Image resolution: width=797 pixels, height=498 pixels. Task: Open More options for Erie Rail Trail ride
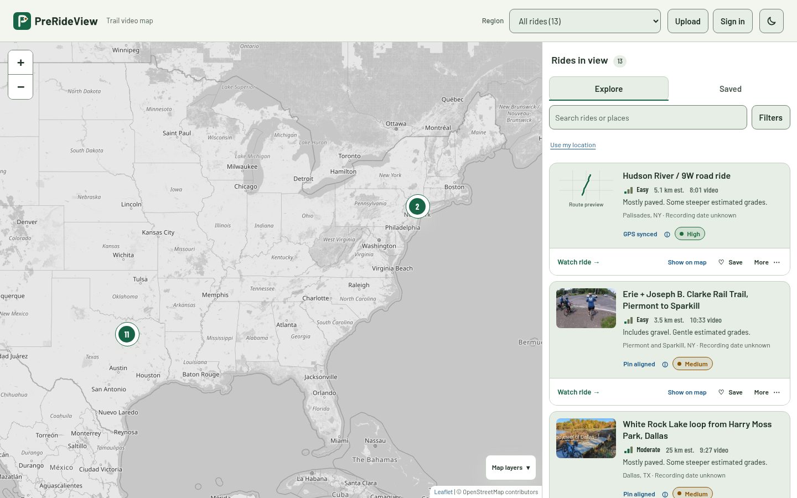click(x=767, y=392)
